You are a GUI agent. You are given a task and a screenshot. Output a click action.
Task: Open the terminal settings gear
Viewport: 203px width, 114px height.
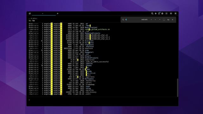coord(162,13)
